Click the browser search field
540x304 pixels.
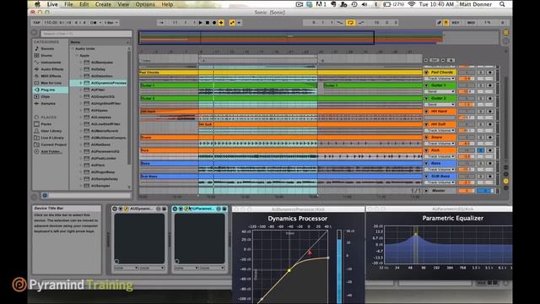(x=86, y=34)
